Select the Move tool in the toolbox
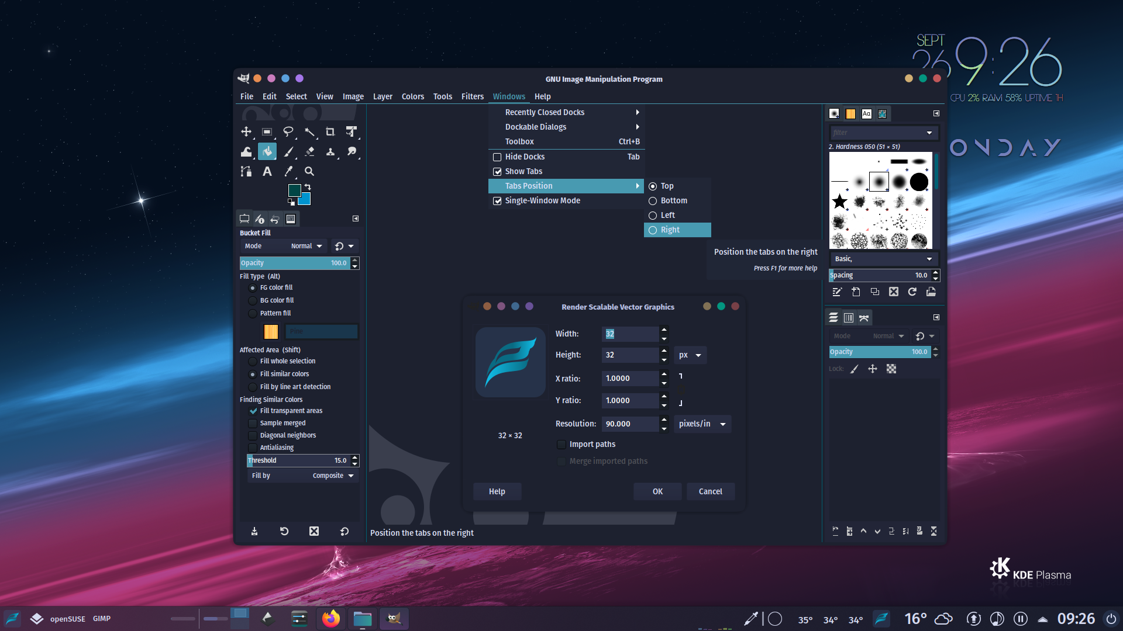This screenshot has width=1123, height=631. [246, 132]
